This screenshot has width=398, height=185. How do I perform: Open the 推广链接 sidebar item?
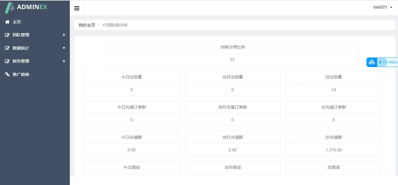tap(35, 74)
